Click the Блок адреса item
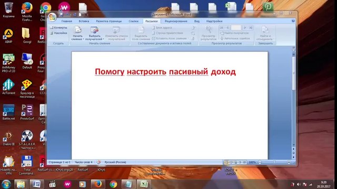This screenshot has width=337, height=189. 162,28
